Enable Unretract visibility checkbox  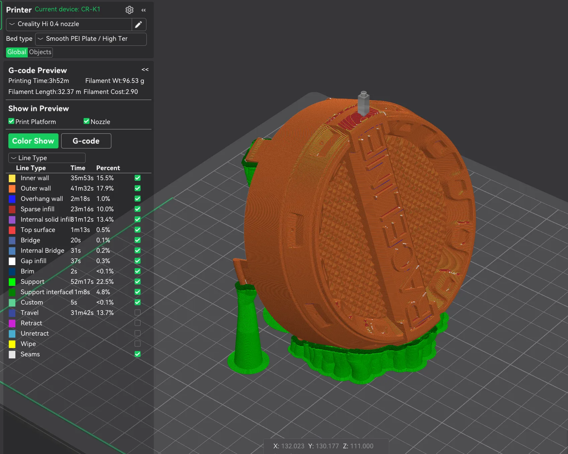[137, 333]
